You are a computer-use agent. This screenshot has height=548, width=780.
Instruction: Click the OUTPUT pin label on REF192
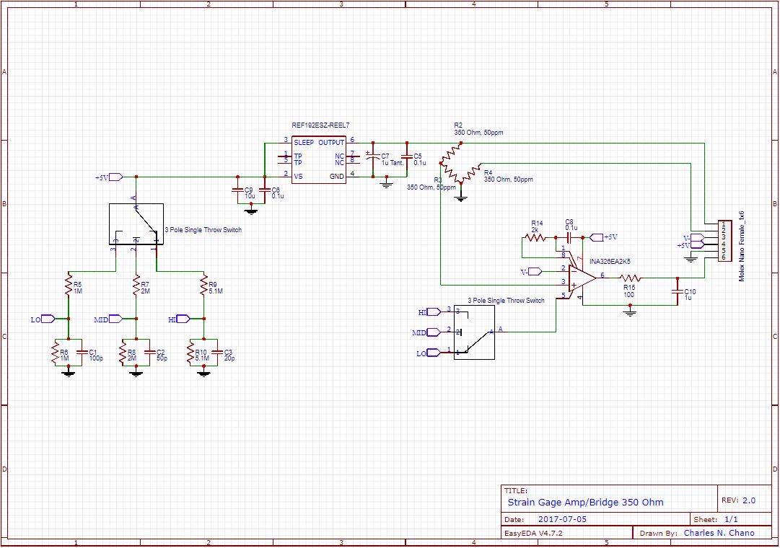click(331, 142)
